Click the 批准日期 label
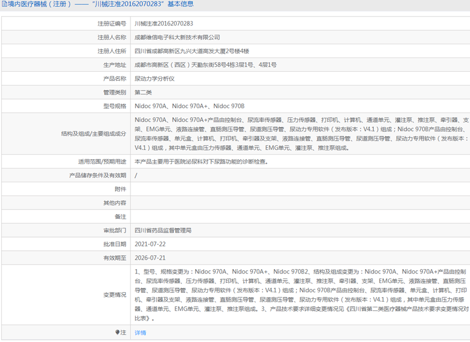Image resolution: width=470 pixels, height=342 pixels. coord(114,244)
